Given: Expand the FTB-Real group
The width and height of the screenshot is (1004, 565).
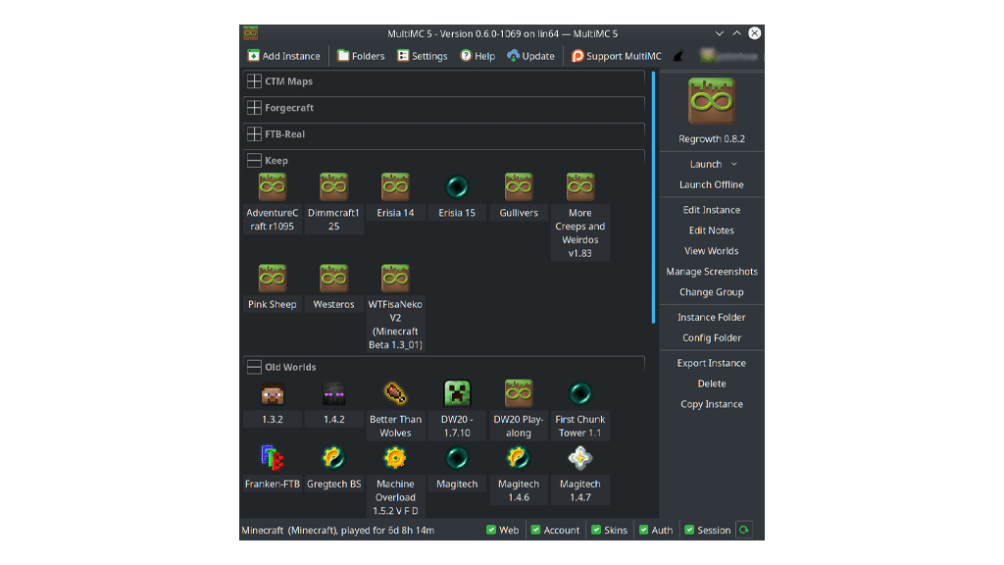Looking at the screenshot, I should click(x=254, y=133).
